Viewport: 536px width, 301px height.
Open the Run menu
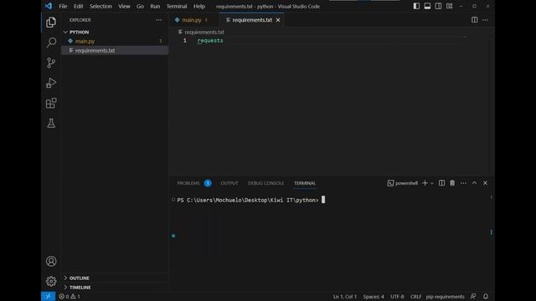click(x=155, y=6)
